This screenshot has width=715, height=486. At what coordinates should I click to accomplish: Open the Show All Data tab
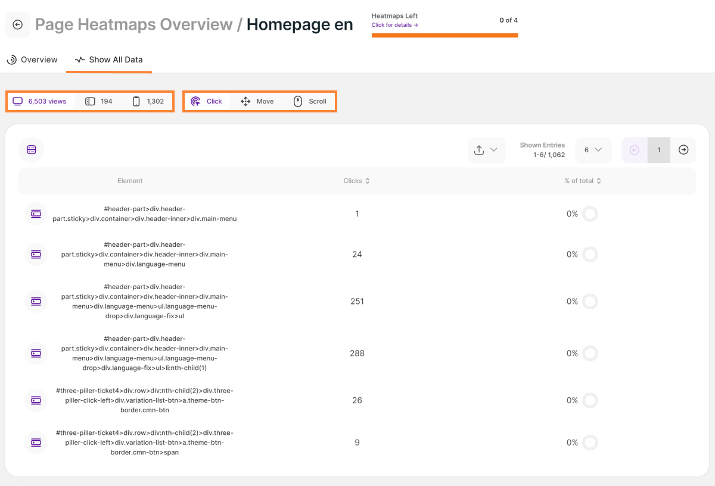pos(109,59)
